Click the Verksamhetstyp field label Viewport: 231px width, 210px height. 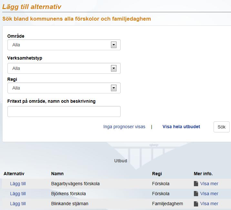coord(25,58)
